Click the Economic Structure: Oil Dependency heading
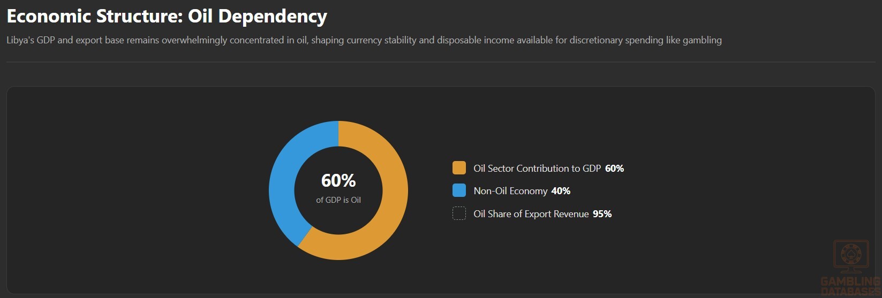 [167, 16]
